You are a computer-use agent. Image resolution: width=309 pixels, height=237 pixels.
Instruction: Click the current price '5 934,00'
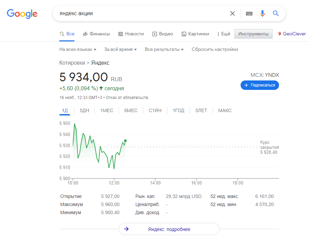pyautogui.click(x=84, y=77)
